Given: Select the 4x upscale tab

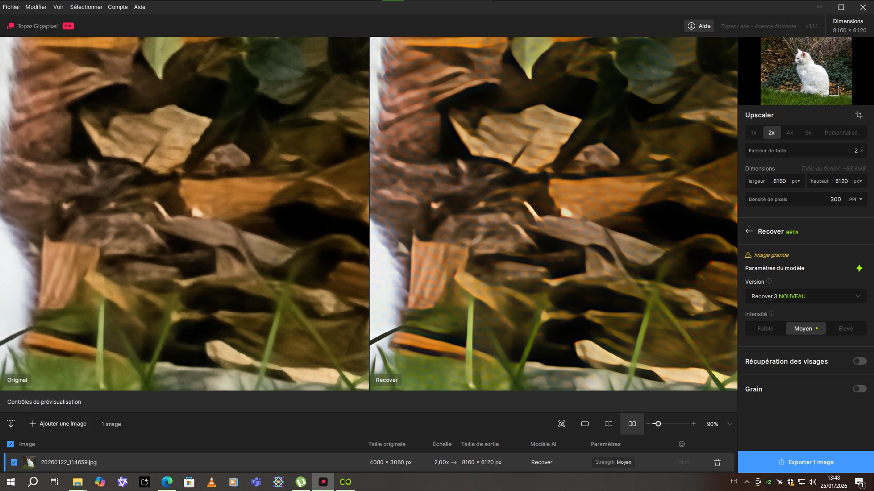Looking at the screenshot, I should (790, 133).
